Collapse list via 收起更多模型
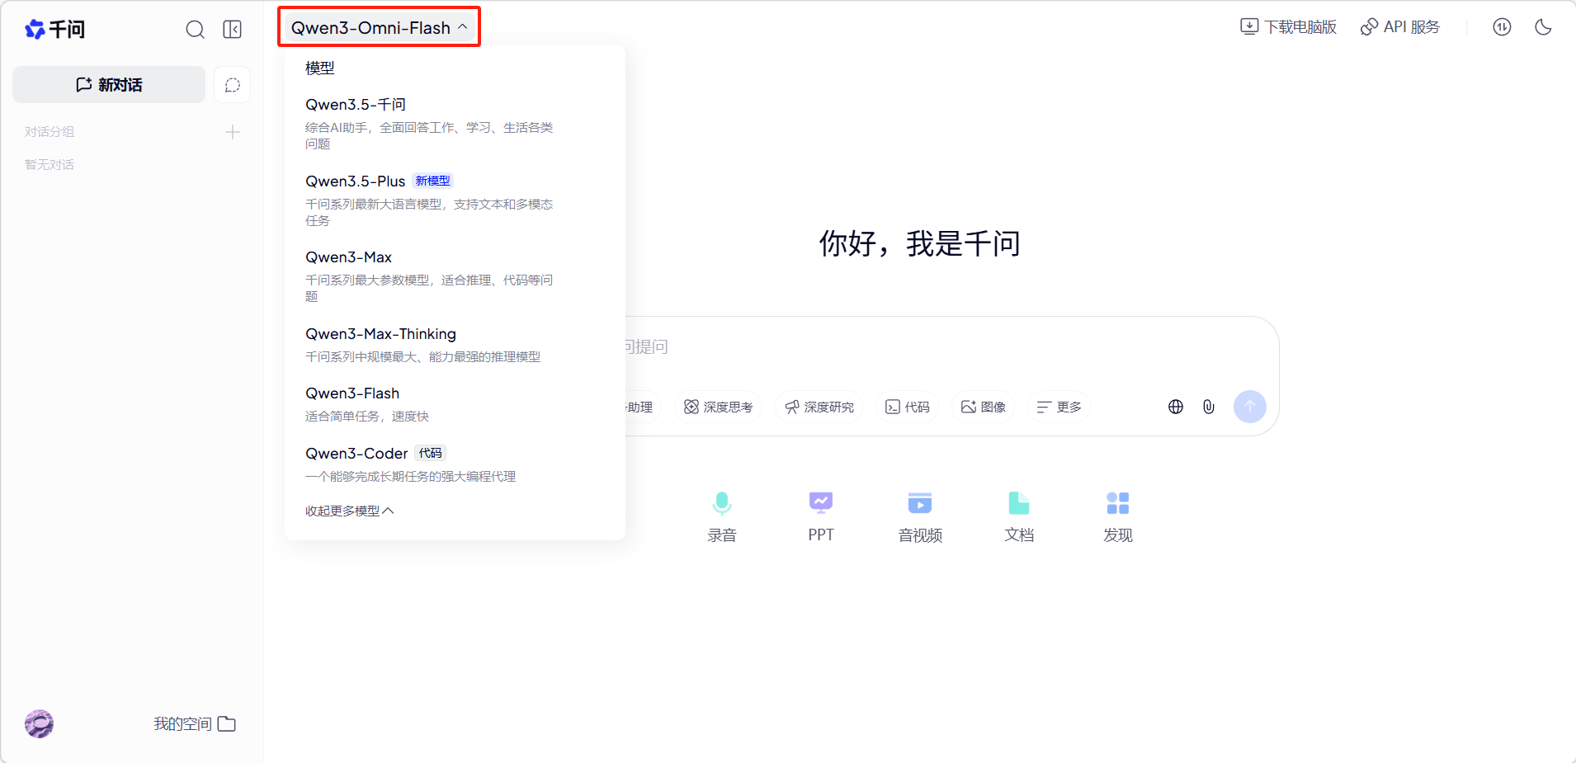This screenshot has height=763, width=1576. coord(349,511)
